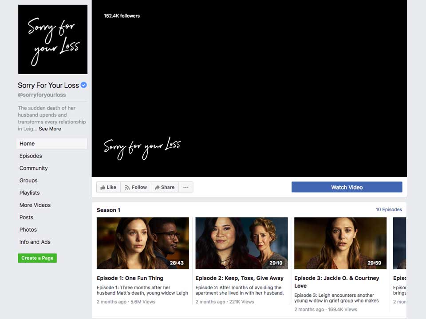Click the blue verified badge icon

(x=84, y=85)
